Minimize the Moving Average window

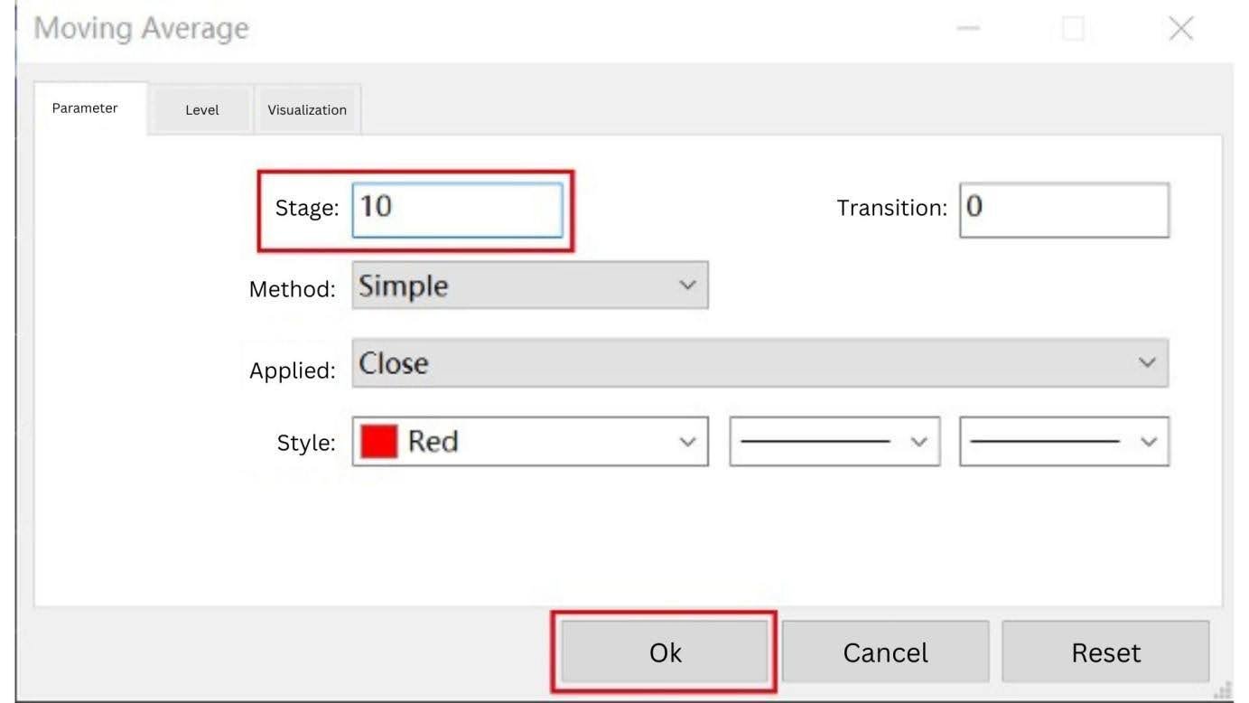(968, 29)
